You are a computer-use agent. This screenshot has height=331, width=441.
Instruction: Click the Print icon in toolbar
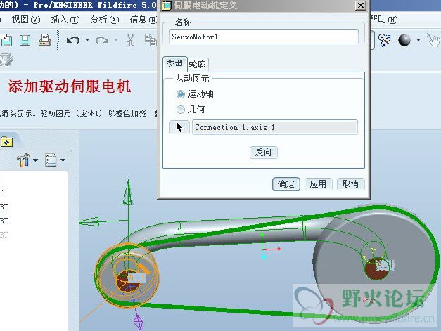point(45,40)
